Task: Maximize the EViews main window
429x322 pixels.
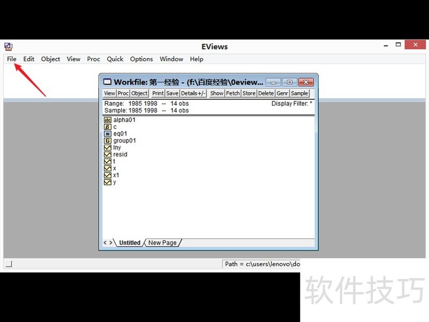Action: click(x=398, y=44)
